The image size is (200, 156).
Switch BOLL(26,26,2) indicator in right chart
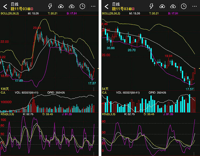(x=111, y=13)
